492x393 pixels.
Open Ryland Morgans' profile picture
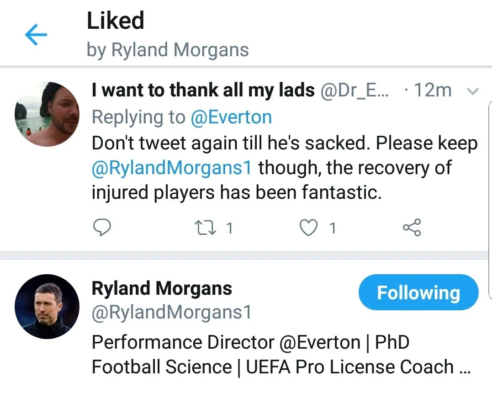47,306
